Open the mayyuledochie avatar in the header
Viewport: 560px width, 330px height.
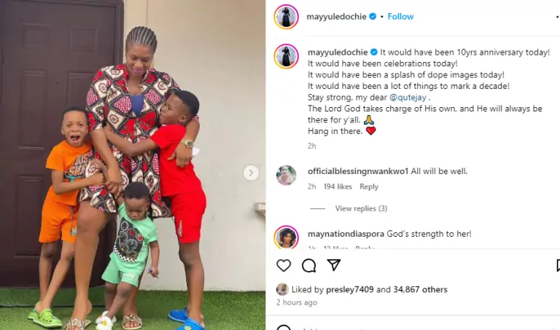[286, 17]
